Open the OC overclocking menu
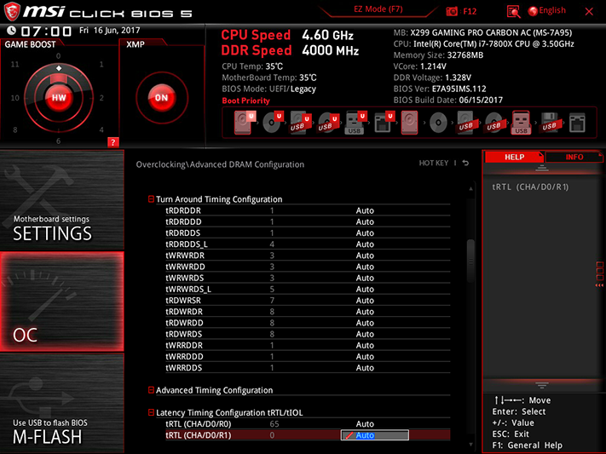The width and height of the screenshot is (606, 454). click(x=62, y=302)
